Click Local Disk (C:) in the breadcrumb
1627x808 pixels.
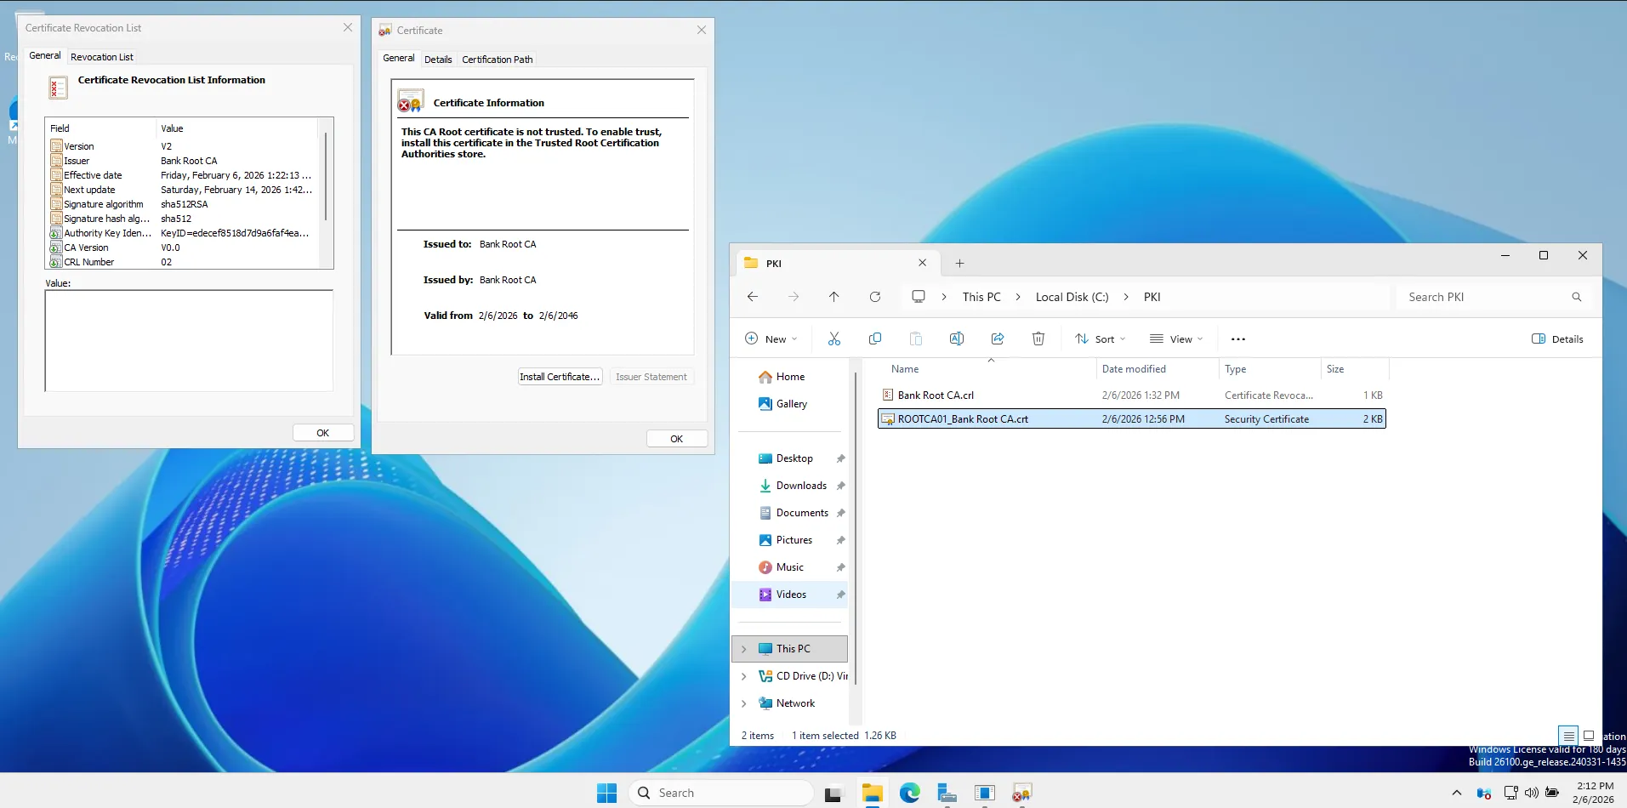[x=1072, y=297]
